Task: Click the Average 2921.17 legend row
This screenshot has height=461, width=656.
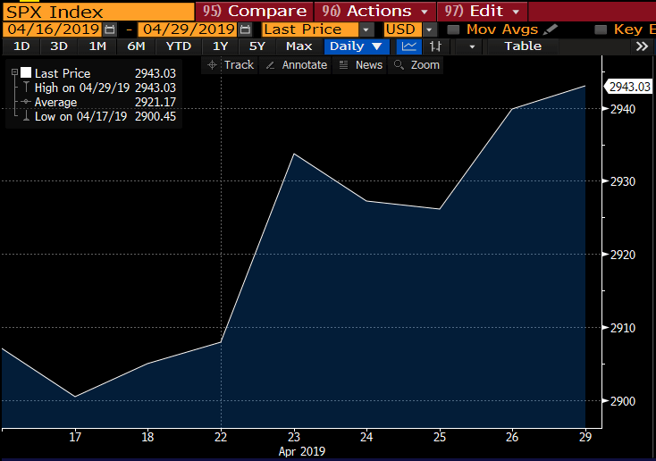Action: tap(105, 102)
